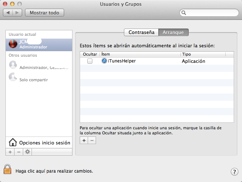Click the iTunesHelper application icon
Viewport: 242px width, 182px height.
coord(104,61)
